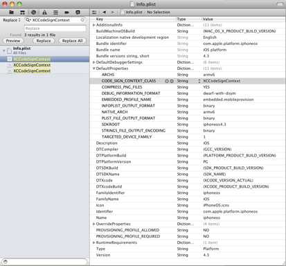Select the Search navigator icon

(x=33, y=12)
